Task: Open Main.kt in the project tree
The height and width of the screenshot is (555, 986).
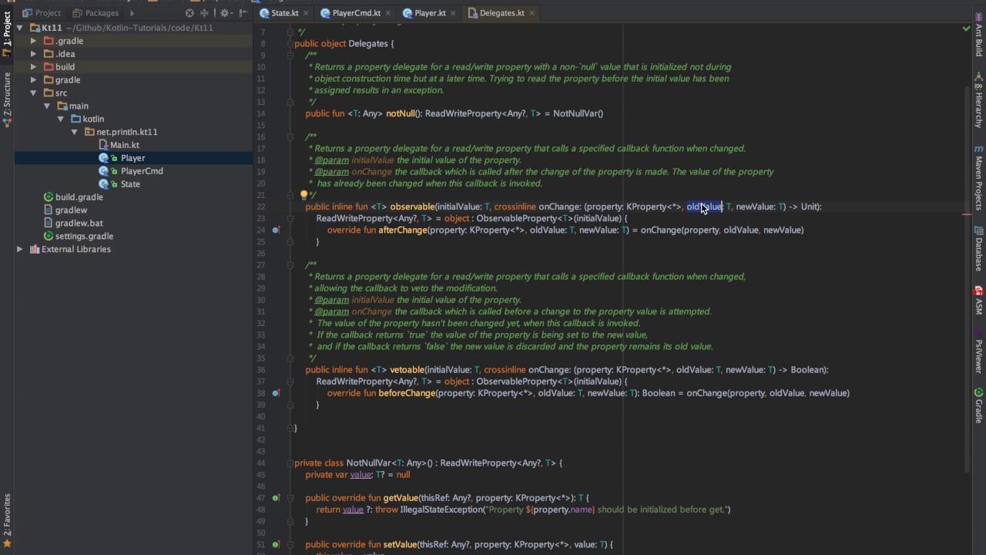Action: tap(124, 145)
